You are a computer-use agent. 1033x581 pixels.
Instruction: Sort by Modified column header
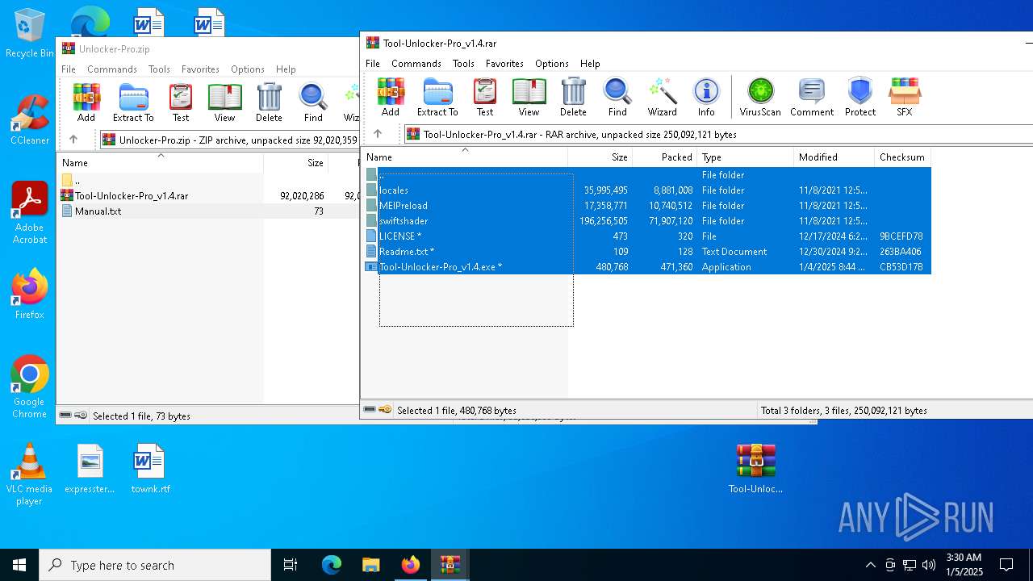coord(834,157)
